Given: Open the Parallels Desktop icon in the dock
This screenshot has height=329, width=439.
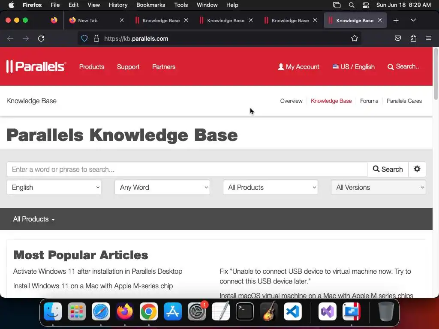Looking at the screenshot, I should coord(352,311).
